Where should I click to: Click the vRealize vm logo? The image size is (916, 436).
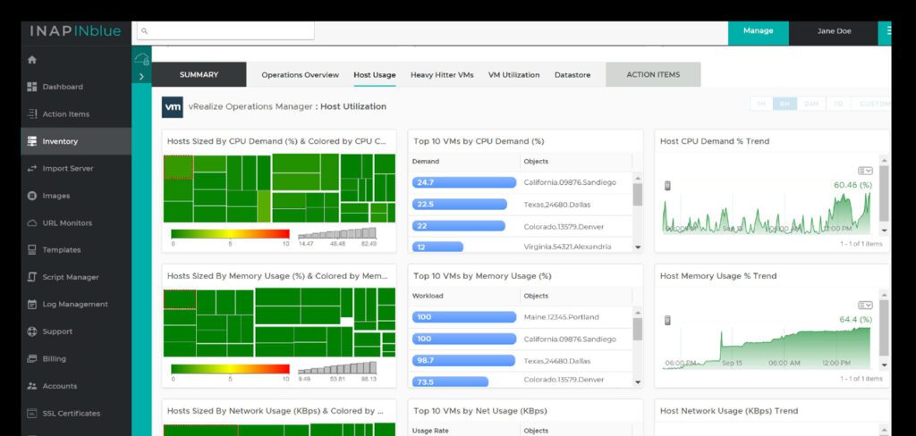point(173,107)
